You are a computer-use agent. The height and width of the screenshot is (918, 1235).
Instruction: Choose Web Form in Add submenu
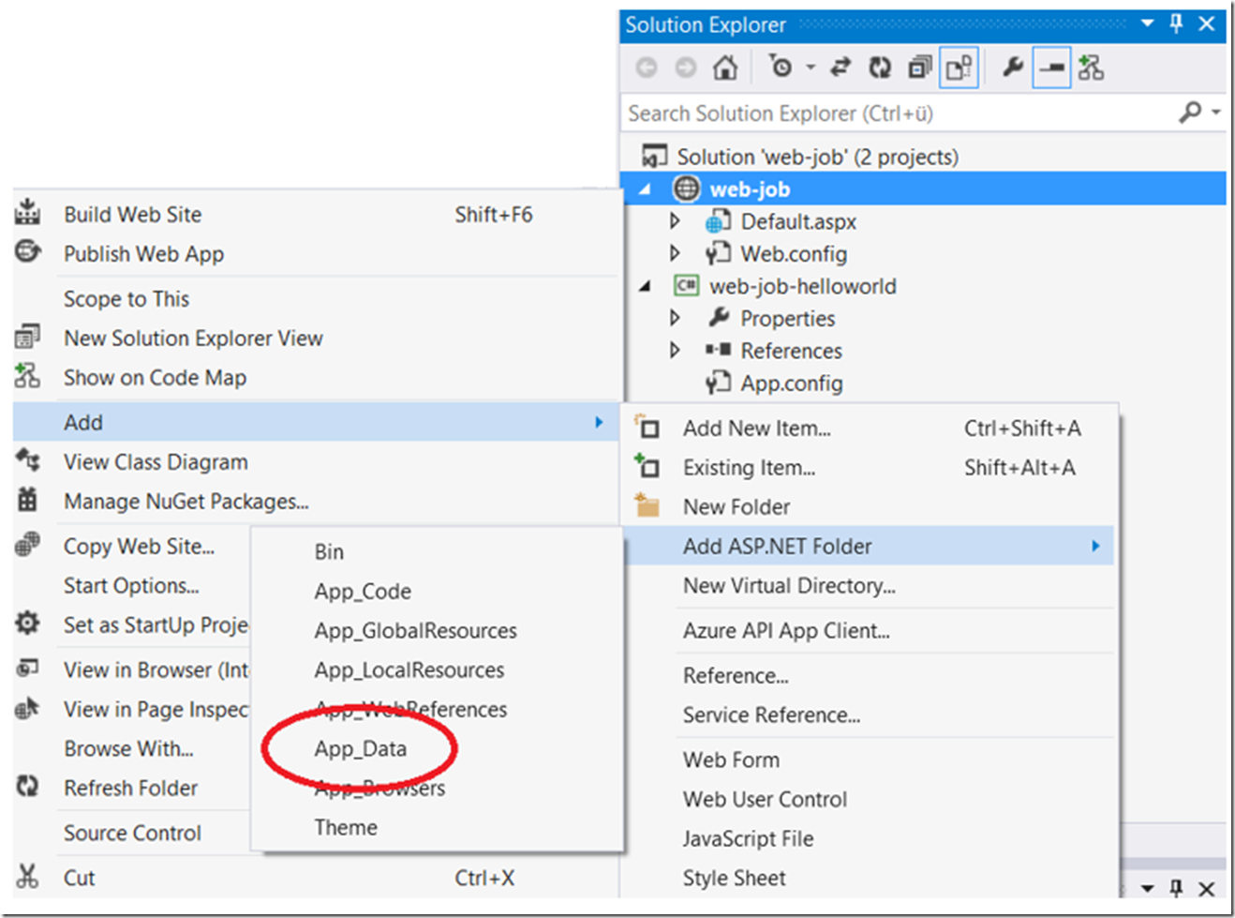click(870, 760)
